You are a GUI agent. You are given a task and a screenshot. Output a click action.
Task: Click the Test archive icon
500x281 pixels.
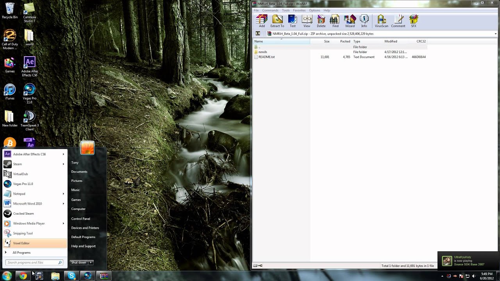pyautogui.click(x=293, y=21)
